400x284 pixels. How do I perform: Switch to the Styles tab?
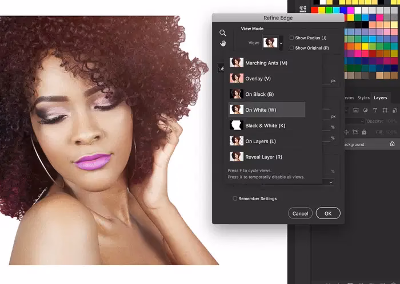pyautogui.click(x=363, y=98)
